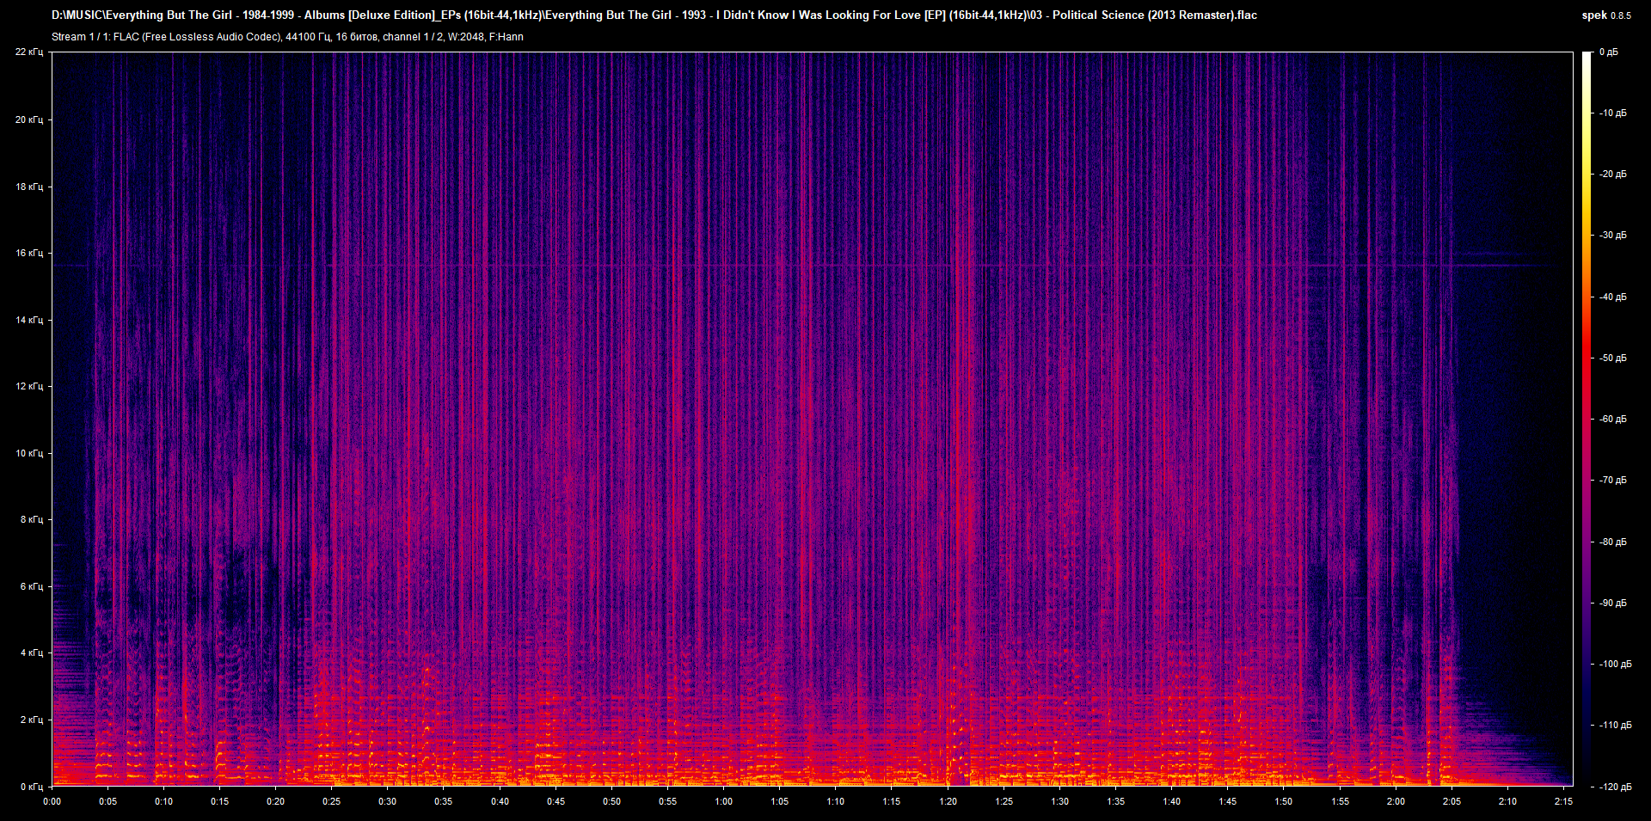Click the '0:30' time axis label
This screenshot has width=1651, height=821.
[x=388, y=801]
